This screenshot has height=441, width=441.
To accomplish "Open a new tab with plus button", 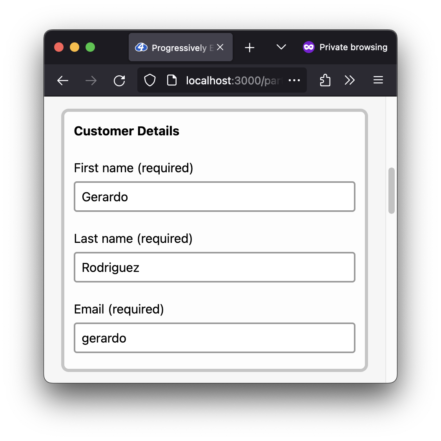I will tap(250, 47).
